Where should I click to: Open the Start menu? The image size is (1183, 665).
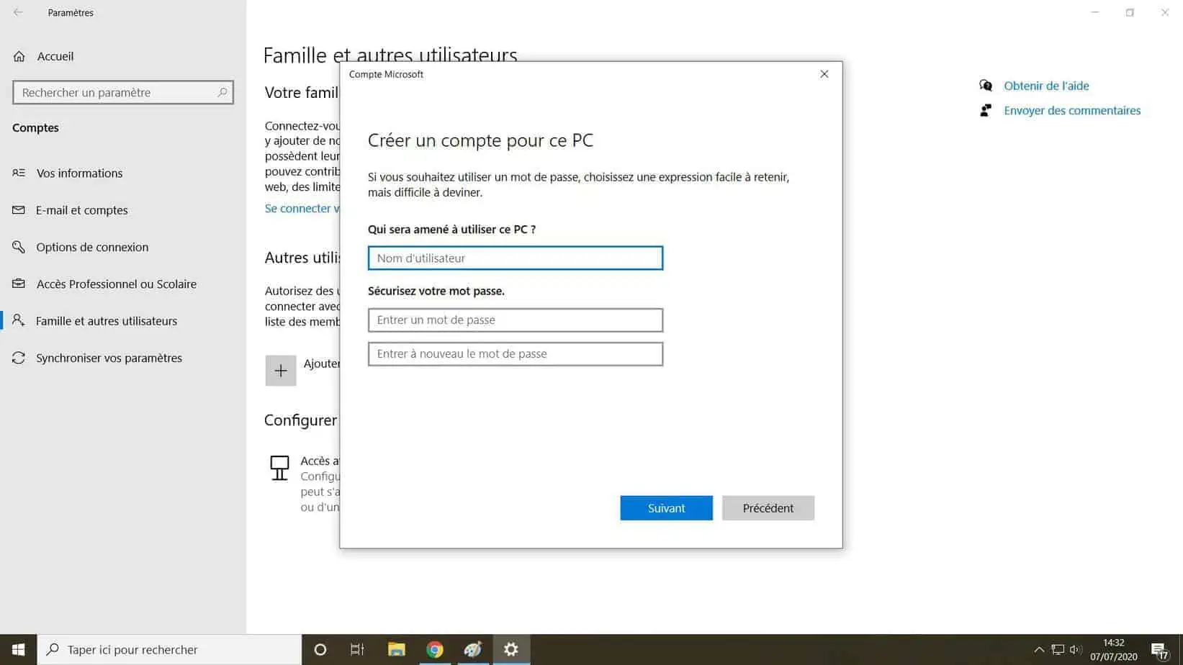[x=17, y=649]
